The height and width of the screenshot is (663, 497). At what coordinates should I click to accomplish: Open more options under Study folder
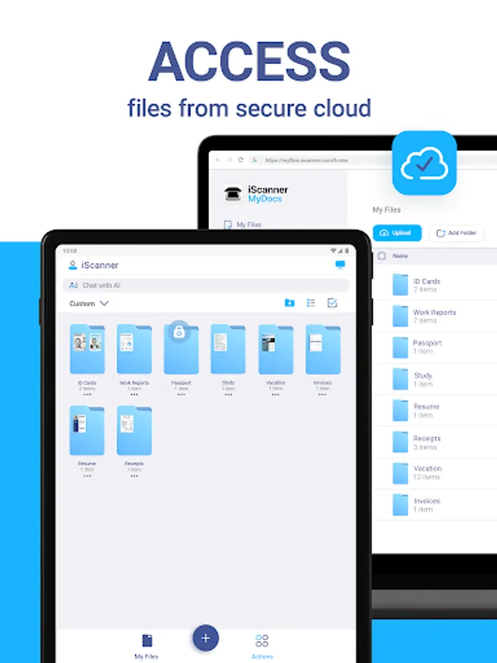(x=228, y=395)
